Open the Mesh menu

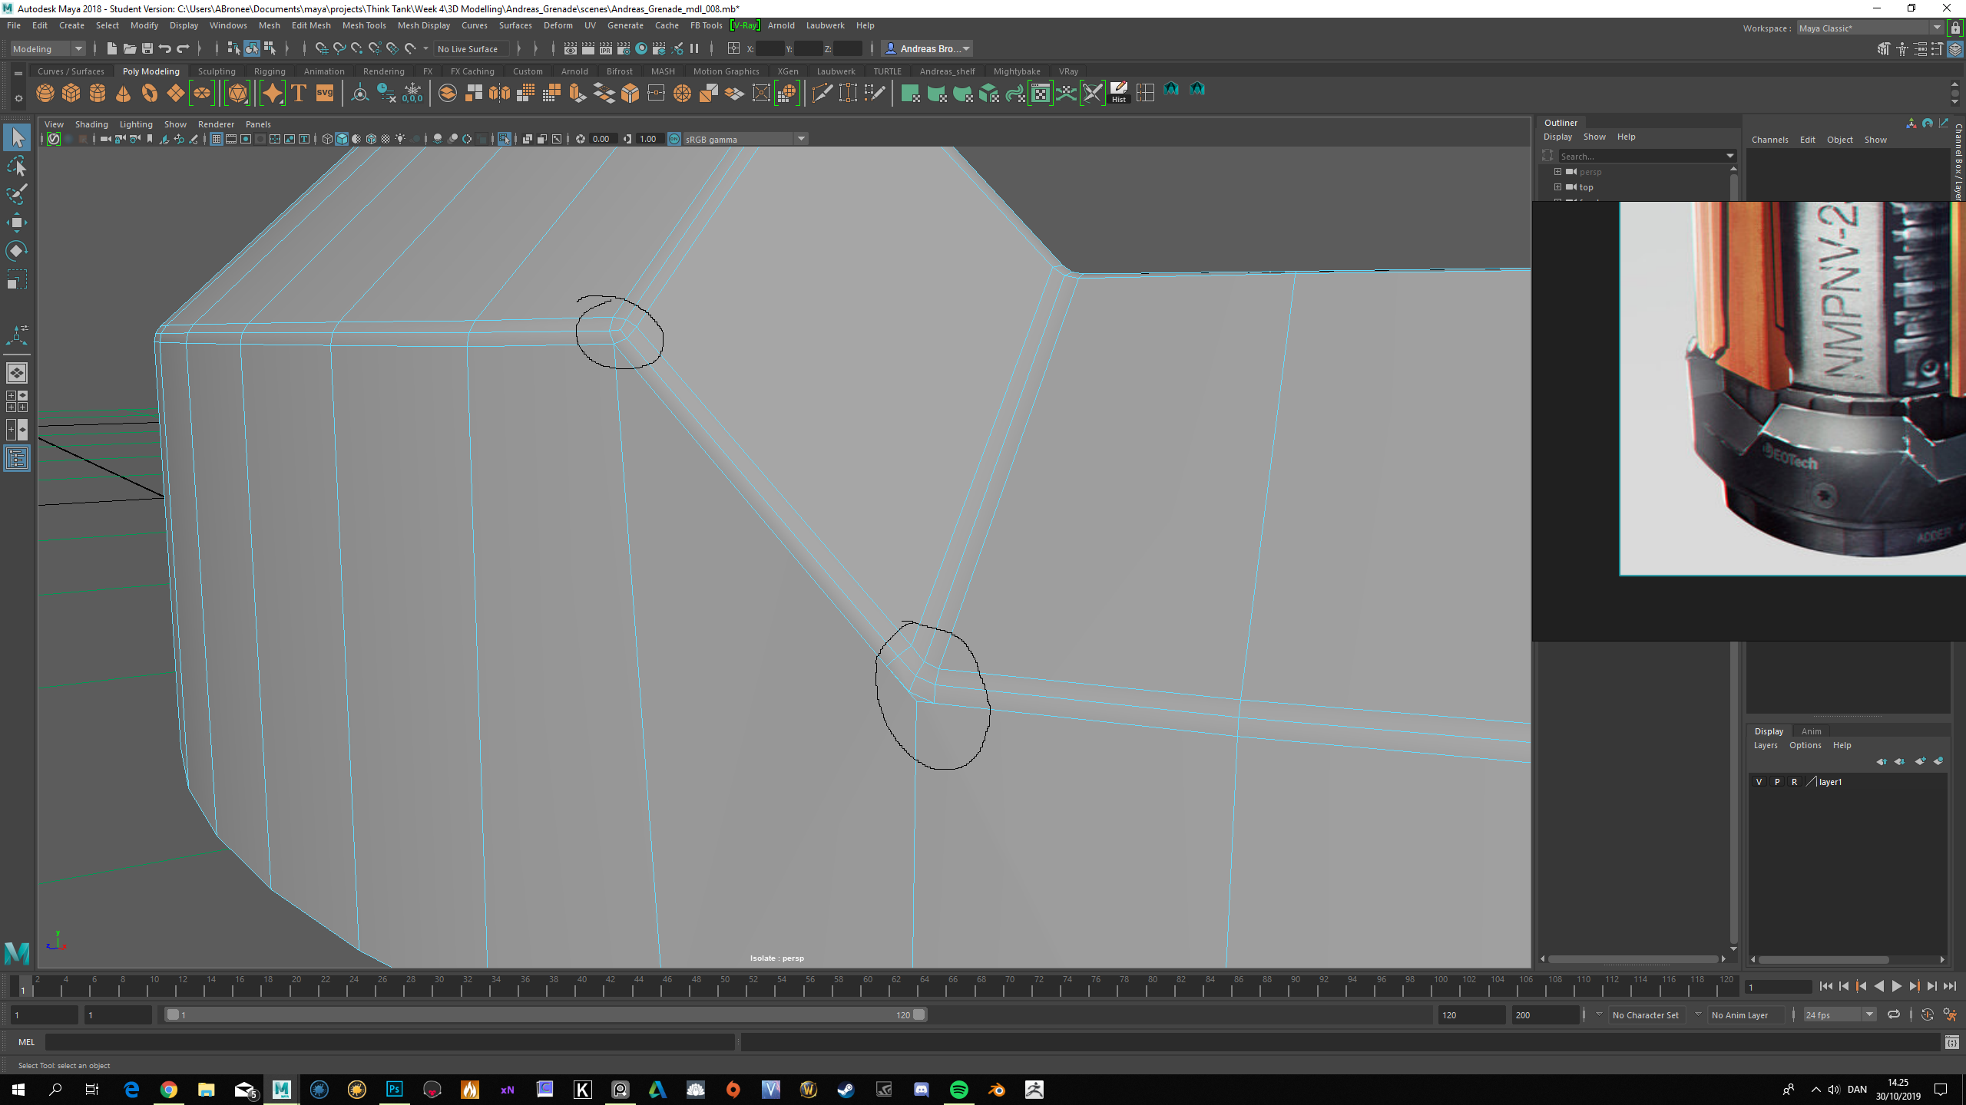(x=270, y=25)
